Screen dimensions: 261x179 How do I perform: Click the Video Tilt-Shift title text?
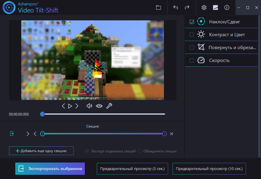(38, 10)
